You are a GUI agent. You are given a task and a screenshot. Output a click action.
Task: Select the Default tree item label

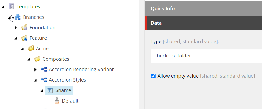(70, 101)
